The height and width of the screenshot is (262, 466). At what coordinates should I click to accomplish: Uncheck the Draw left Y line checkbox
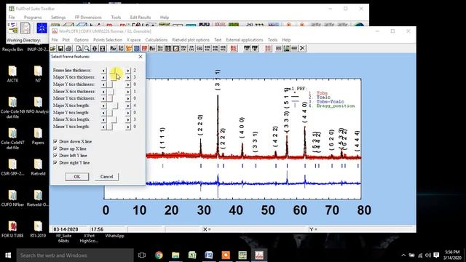pos(55,155)
